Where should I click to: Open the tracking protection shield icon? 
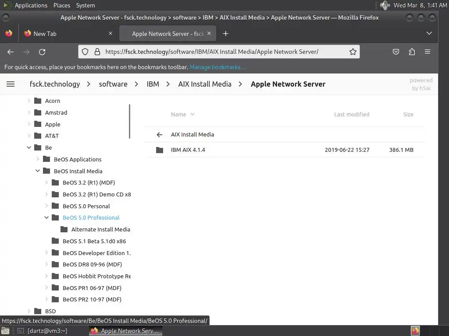[85, 52]
